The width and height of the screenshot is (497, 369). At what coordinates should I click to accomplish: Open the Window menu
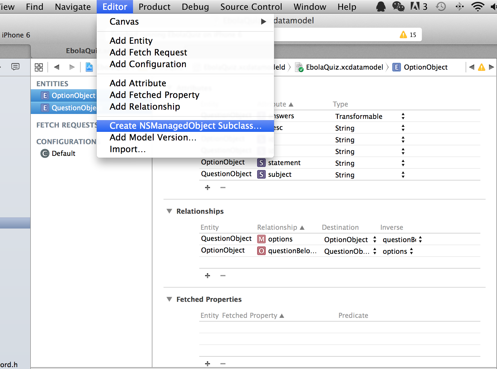(310, 7)
